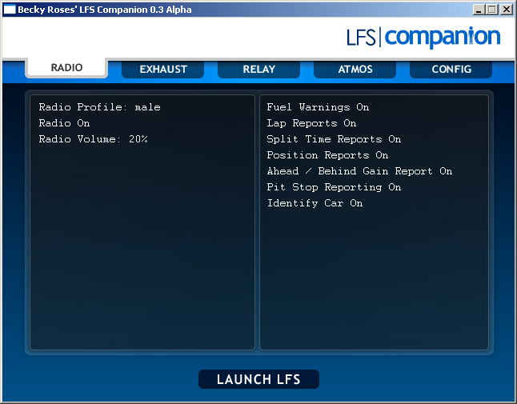The image size is (517, 404).
Task: Select the RADIO tab
Action: tap(66, 68)
